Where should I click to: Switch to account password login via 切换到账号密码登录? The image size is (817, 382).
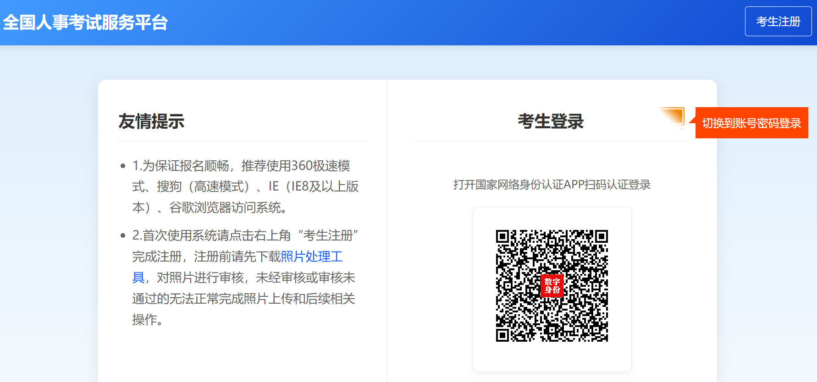point(751,123)
